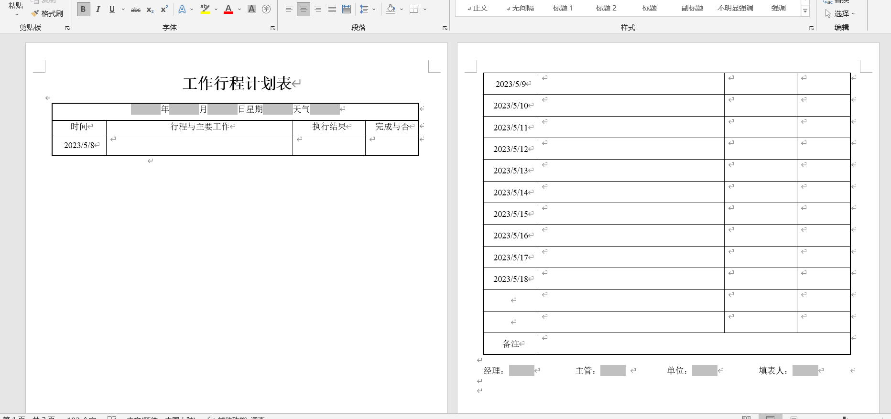Open the 粘贴 paste dropdown arrow
The image size is (891, 419).
(16, 14)
